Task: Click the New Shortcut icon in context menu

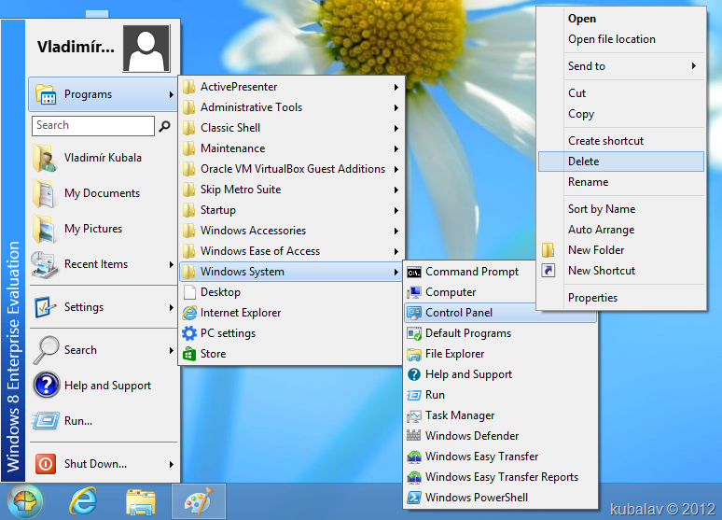Action: 548,271
